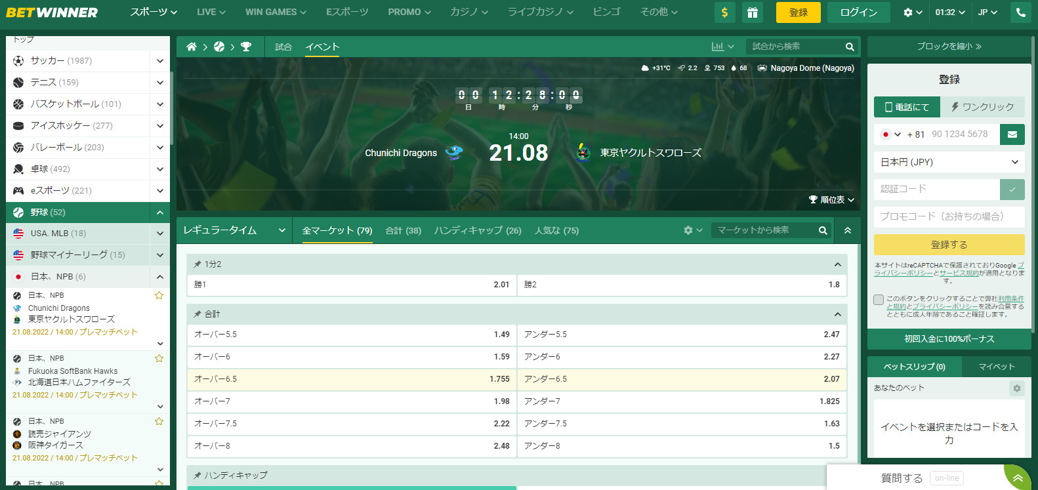The height and width of the screenshot is (490, 1038).
Task: Collapse the 野球 category
Action: click(x=160, y=212)
